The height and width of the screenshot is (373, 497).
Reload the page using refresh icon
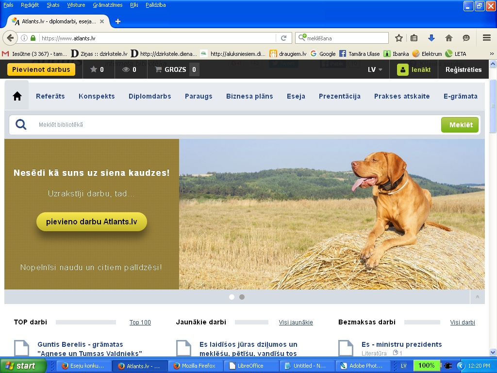tap(284, 38)
